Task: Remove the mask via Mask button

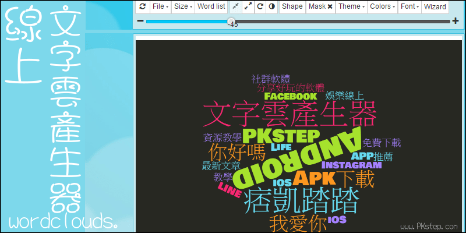Action: pyautogui.click(x=321, y=6)
